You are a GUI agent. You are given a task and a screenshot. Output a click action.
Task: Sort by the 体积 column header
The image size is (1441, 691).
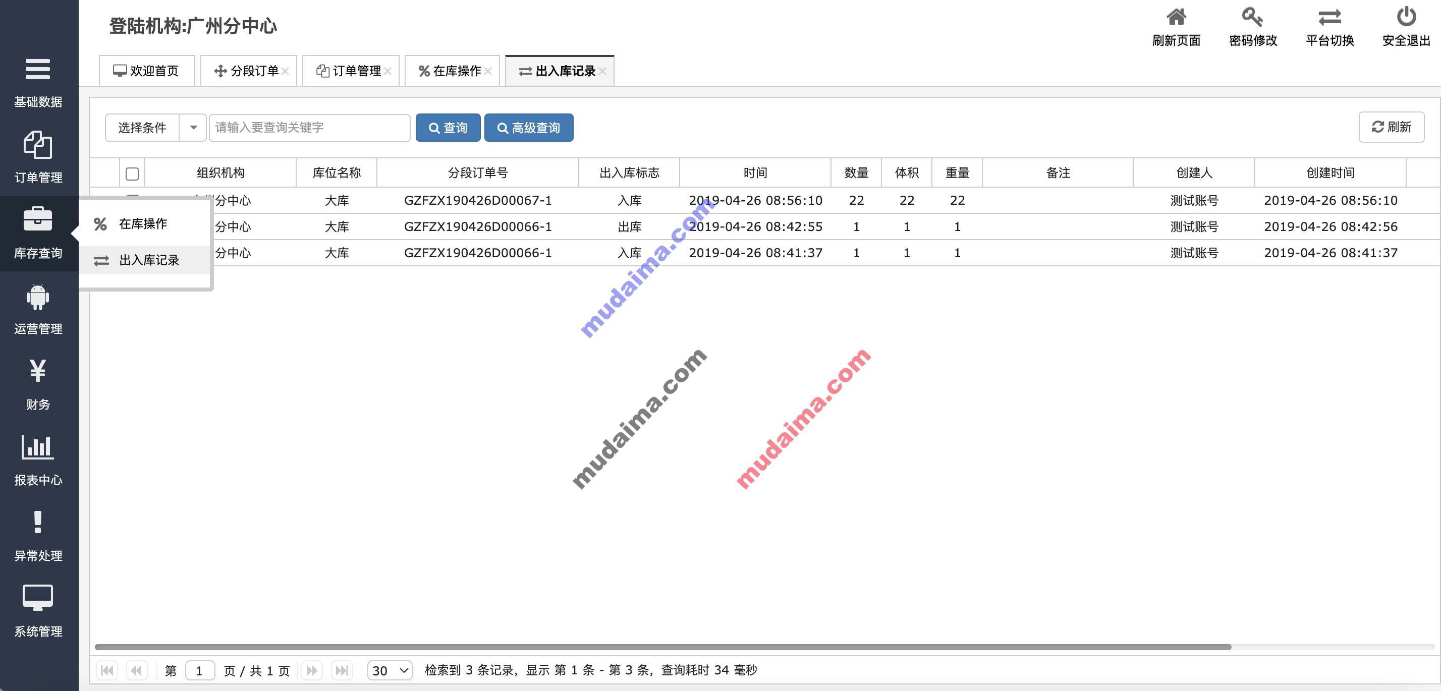(x=907, y=172)
